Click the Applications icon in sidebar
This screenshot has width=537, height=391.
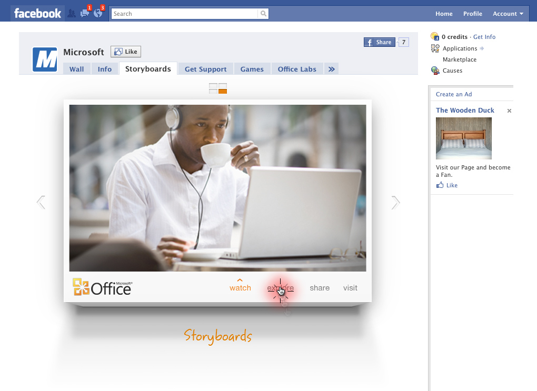[435, 48]
